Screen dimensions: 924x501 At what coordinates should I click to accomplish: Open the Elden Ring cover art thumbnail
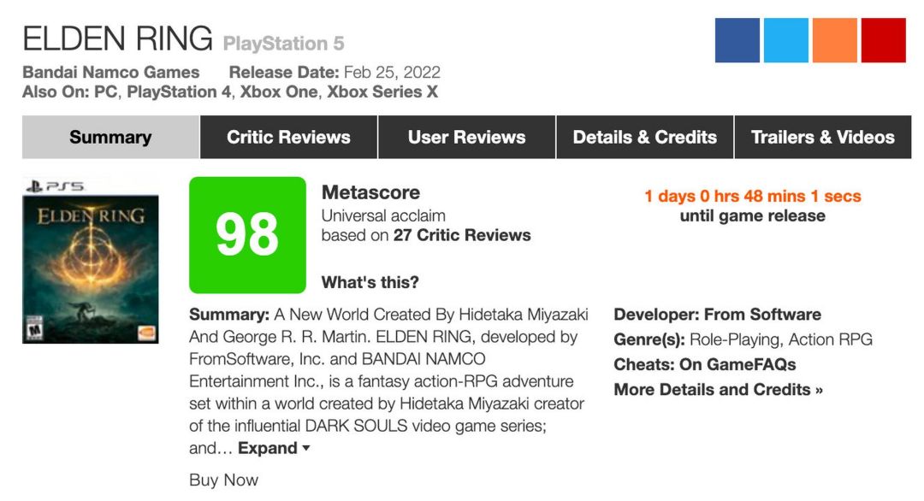[91, 260]
